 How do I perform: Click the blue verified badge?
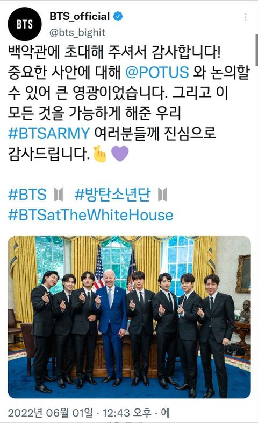click(118, 16)
